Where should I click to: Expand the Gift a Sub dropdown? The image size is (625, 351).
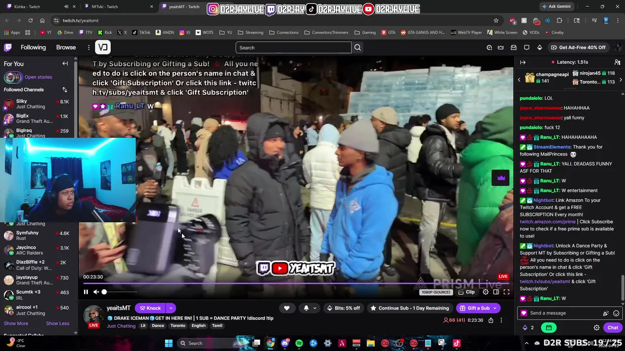[x=495, y=308]
